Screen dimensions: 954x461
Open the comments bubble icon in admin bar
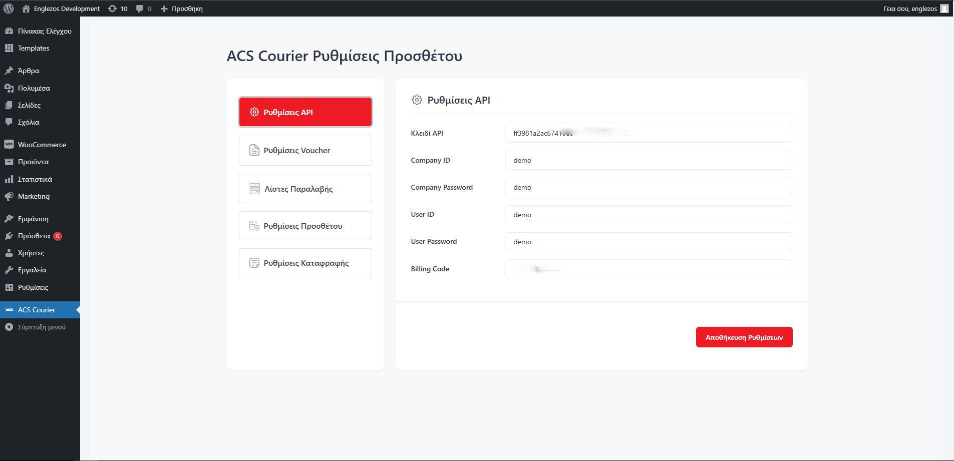coord(140,9)
